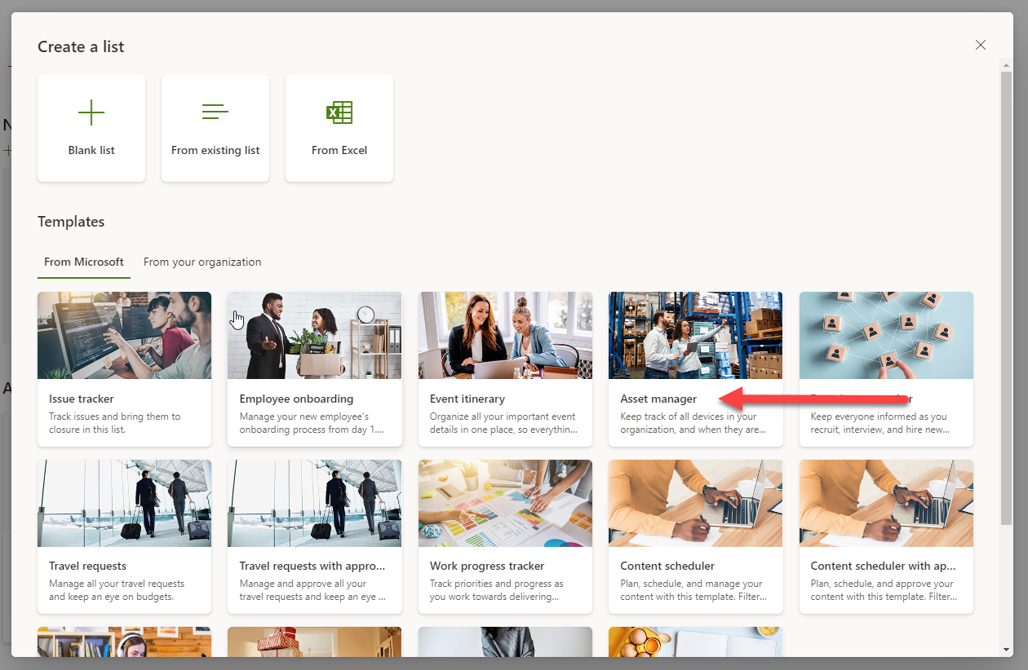This screenshot has width=1028, height=670.
Task: Choose Content scheduler with approvals template
Action: click(x=886, y=536)
